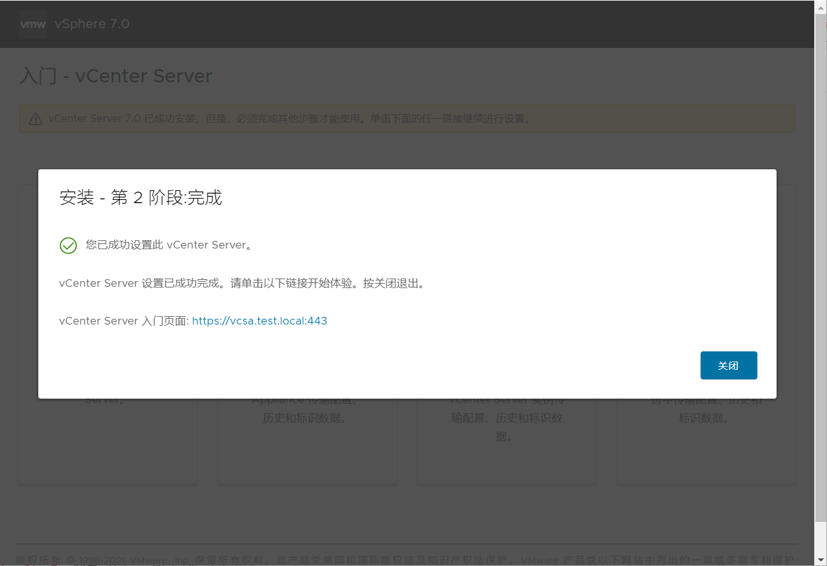Screen dimensions: 827x566
Task: Click the installation success alert banner text
Action: (286, 118)
